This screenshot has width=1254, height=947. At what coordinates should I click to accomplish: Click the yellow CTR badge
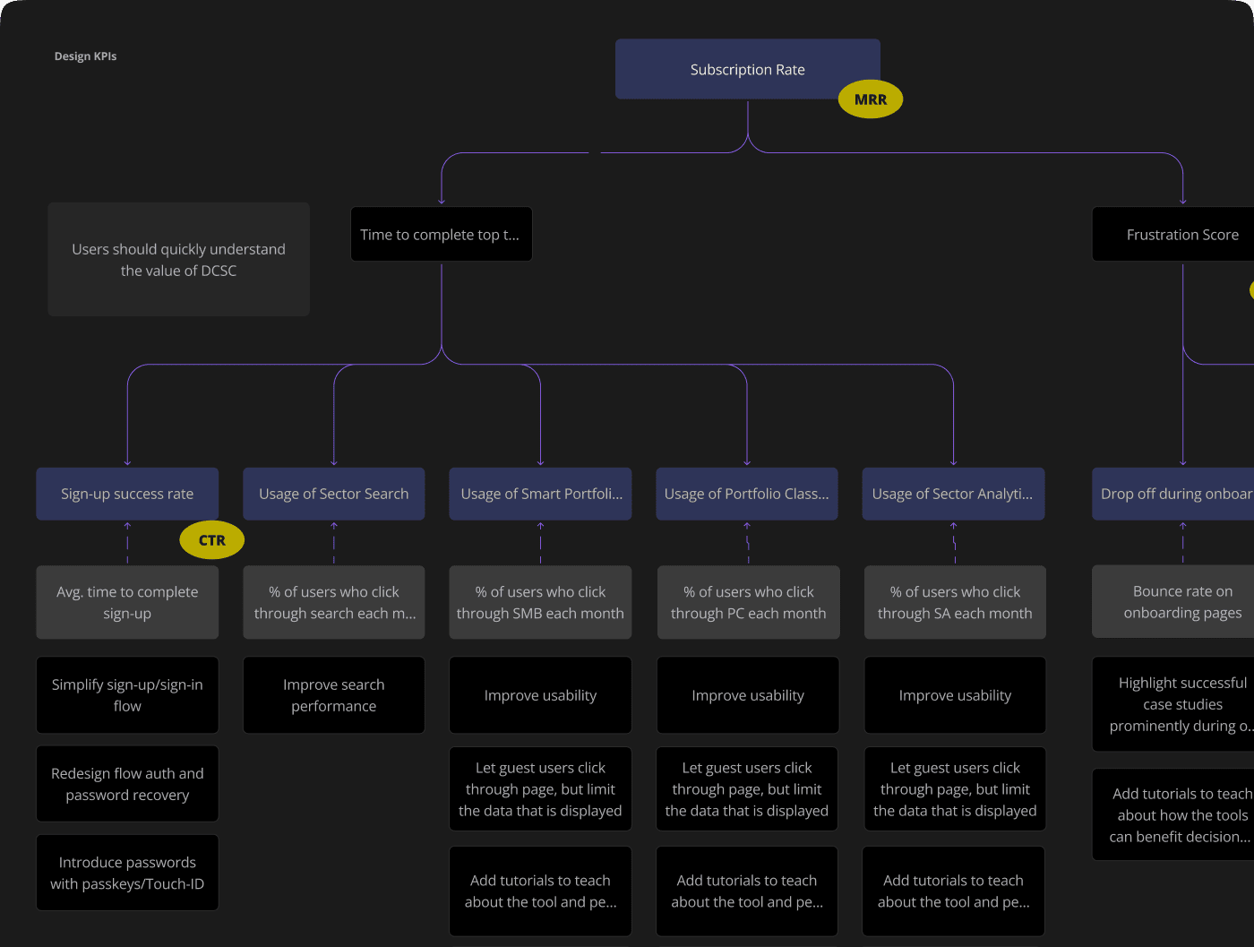(212, 540)
